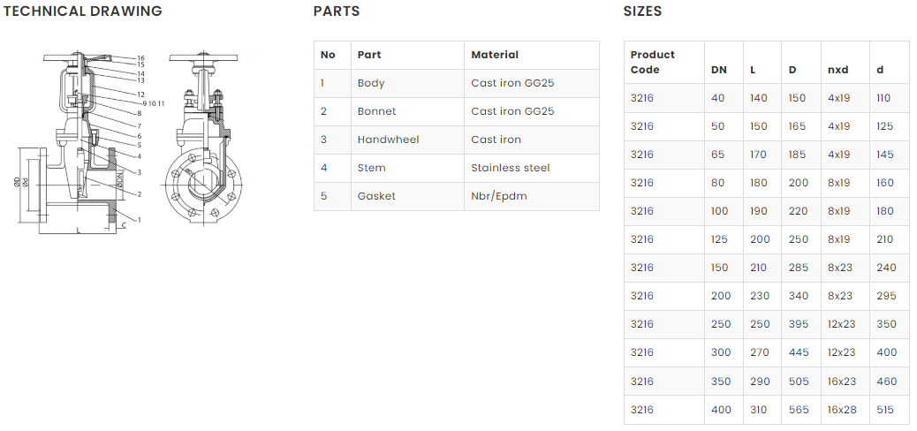The width and height of the screenshot is (917, 431).
Task: Click the 565 D value in last row
Action: click(x=797, y=410)
